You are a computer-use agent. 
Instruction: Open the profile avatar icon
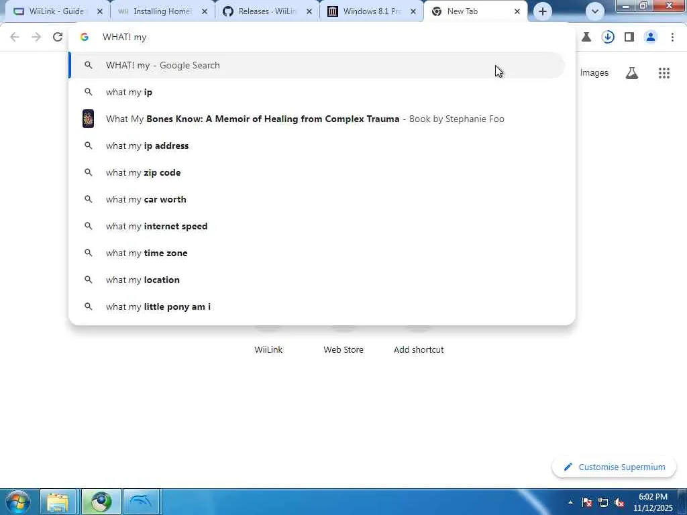pos(651,38)
